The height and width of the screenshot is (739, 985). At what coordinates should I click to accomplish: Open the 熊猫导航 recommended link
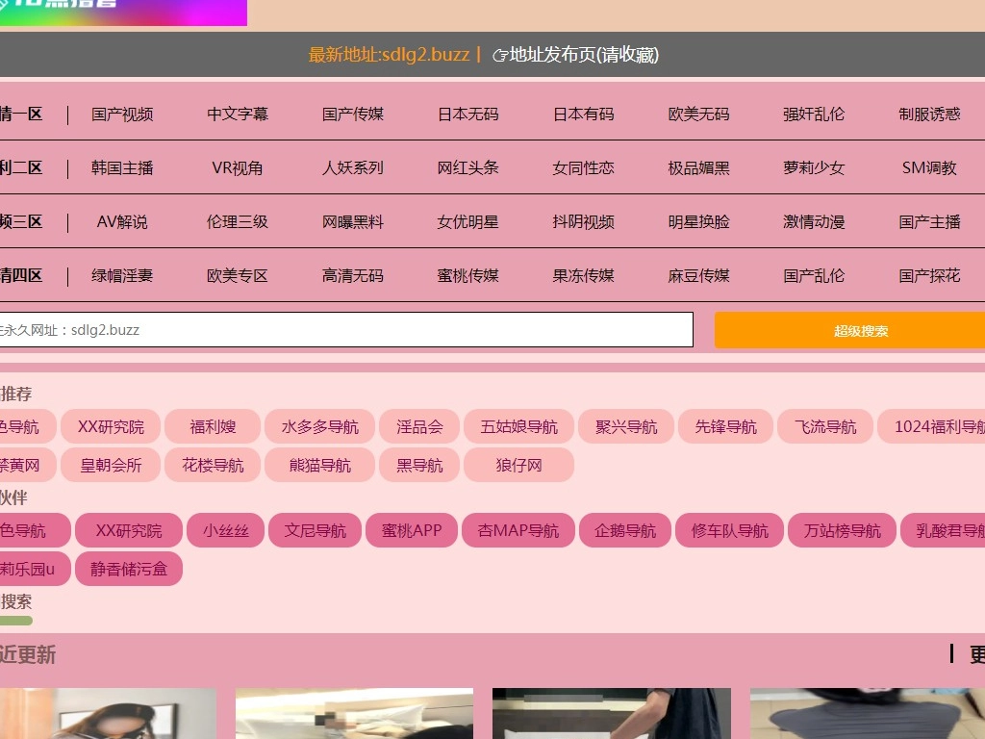[320, 465]
